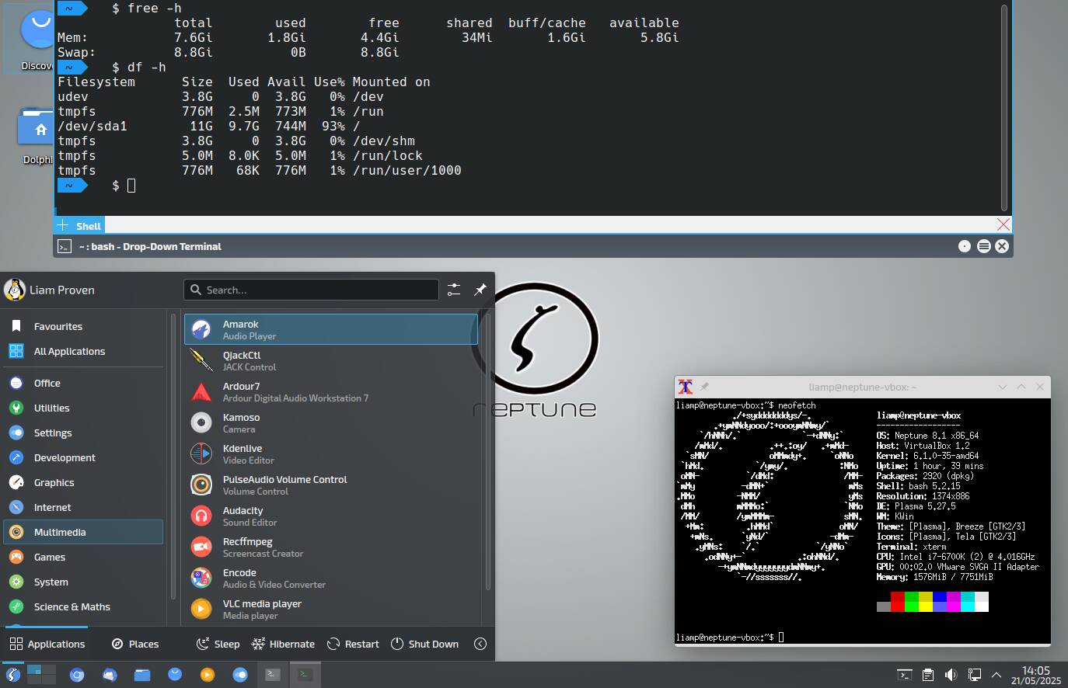Open network connections tray icon
Viewport: 1068px width, 688px height.
tap(974, 675)
